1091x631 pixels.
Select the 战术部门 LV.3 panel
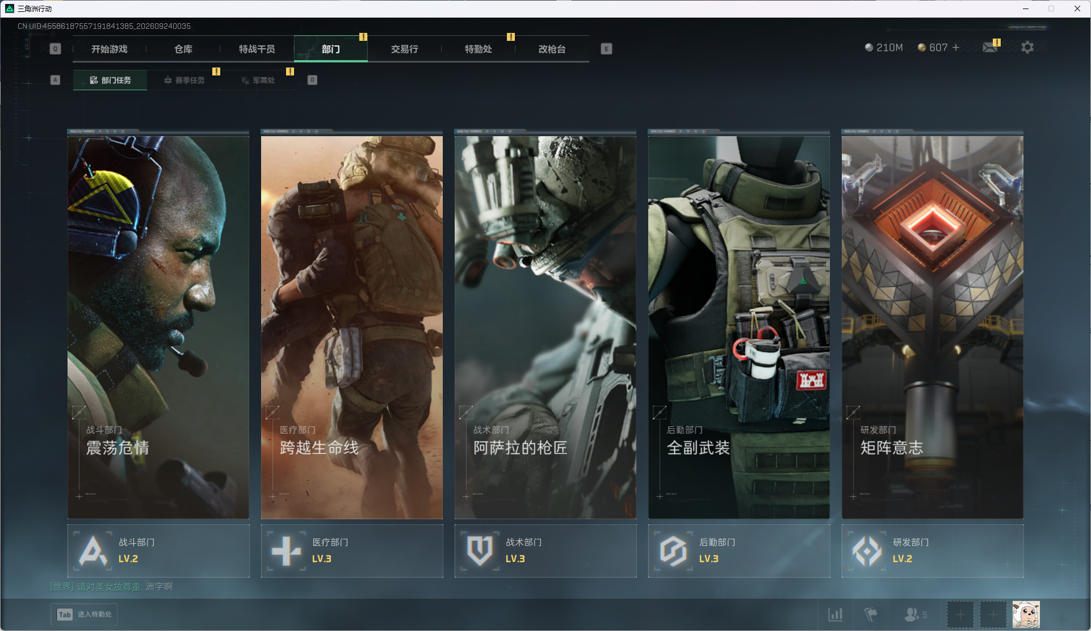click(x=545, y=550)
